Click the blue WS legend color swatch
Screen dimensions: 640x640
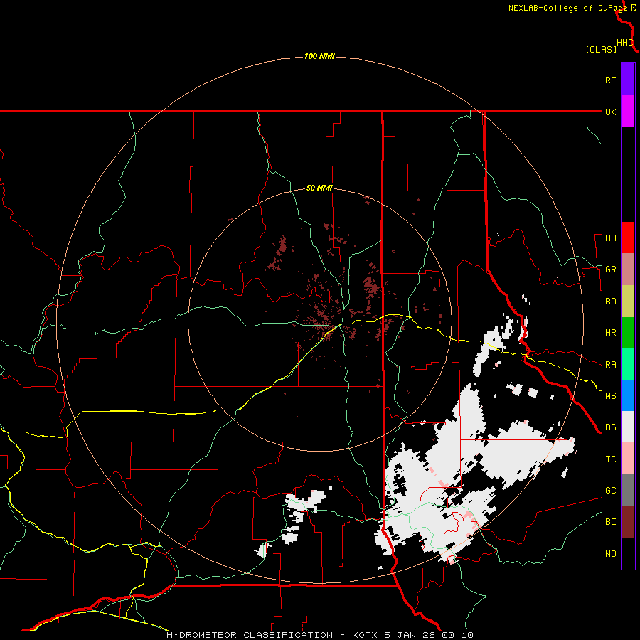[628, 395]
